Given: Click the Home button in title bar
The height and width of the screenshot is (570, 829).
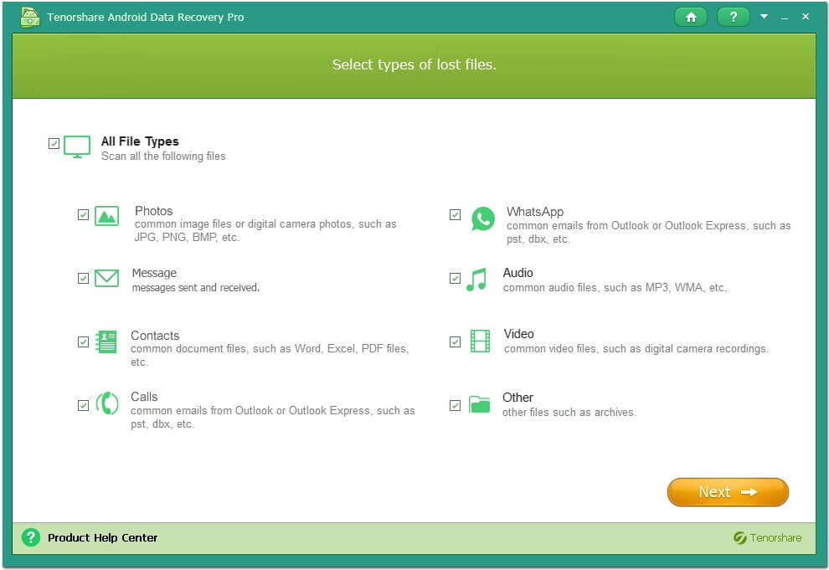Looking at the screenshot, I should pos(691,17).
